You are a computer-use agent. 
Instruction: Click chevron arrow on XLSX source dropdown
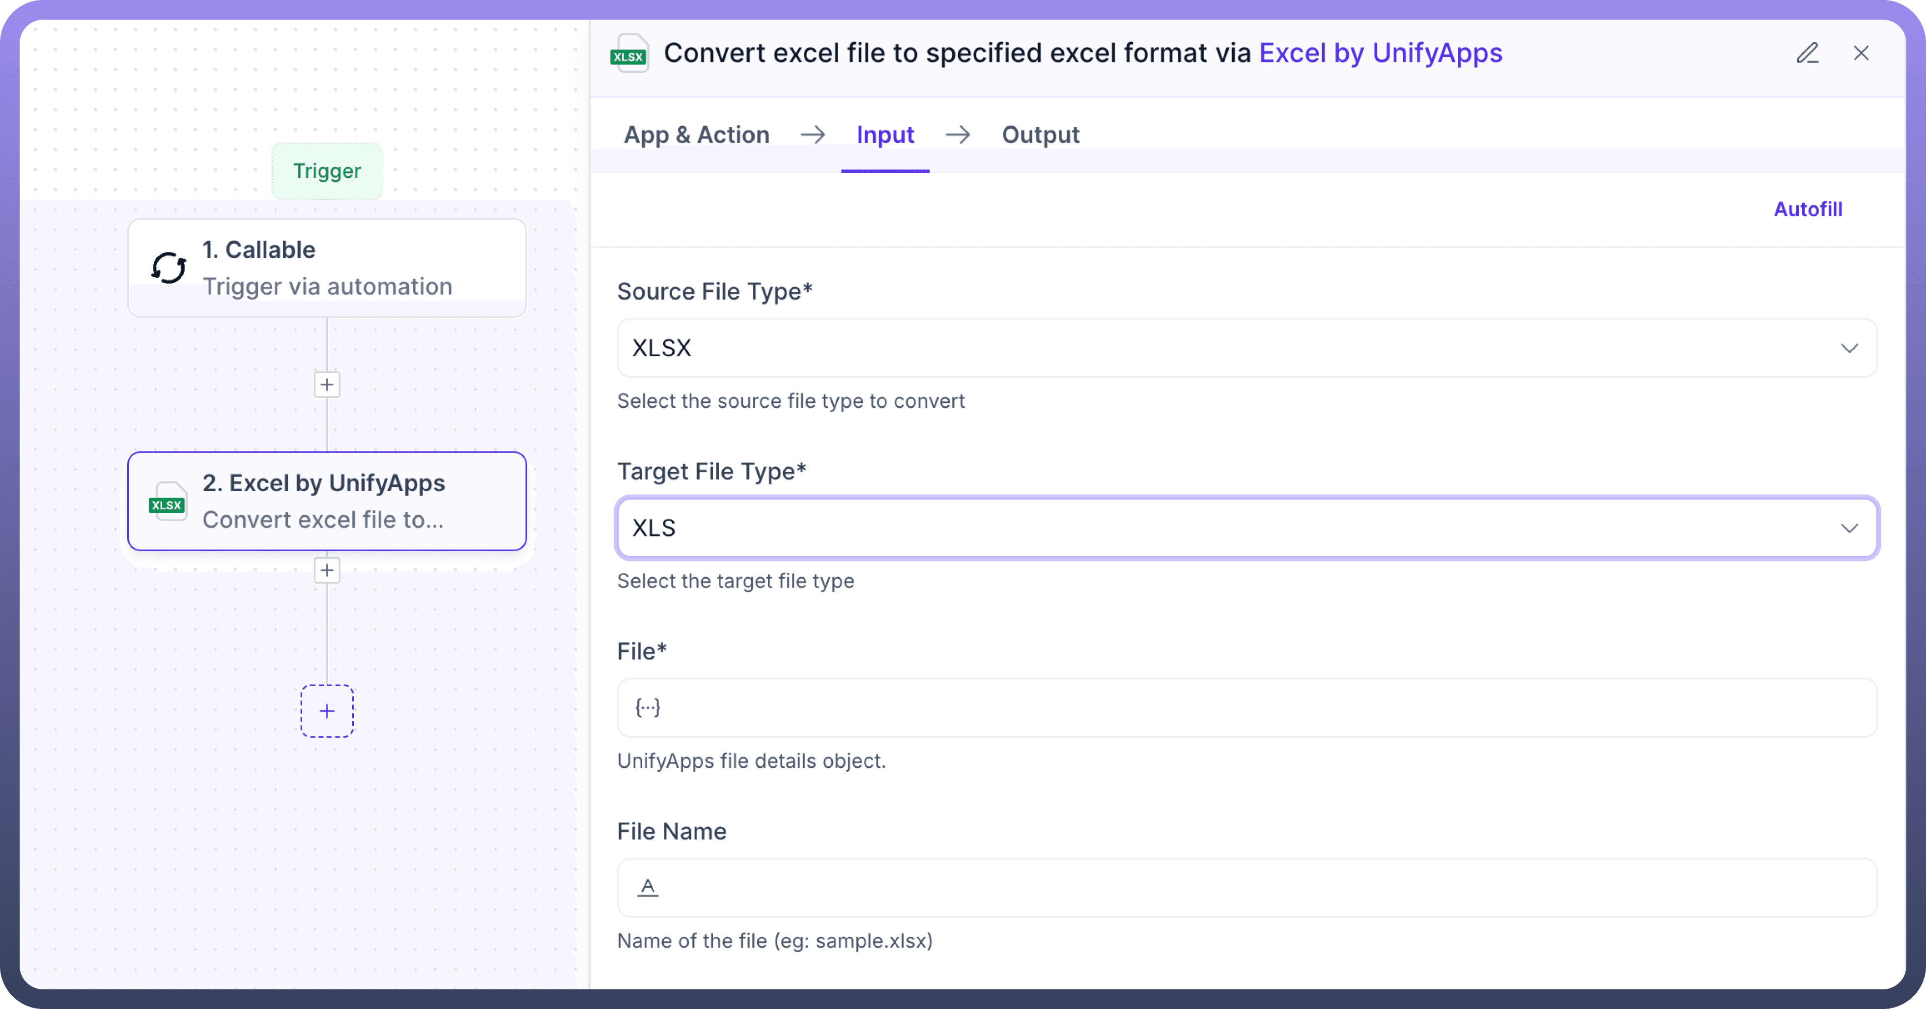tap(1849, 348)
